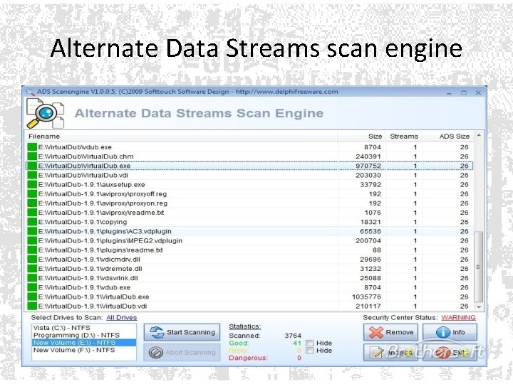Click the magnifier logo in the app header

[x=45, y=113]
